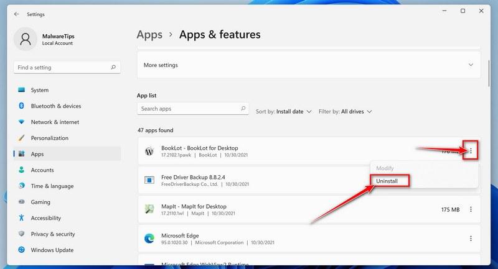Select the Microsoft Edge app entry
The width and height of the screenshot is (498, 269).
tap(309, 239)
